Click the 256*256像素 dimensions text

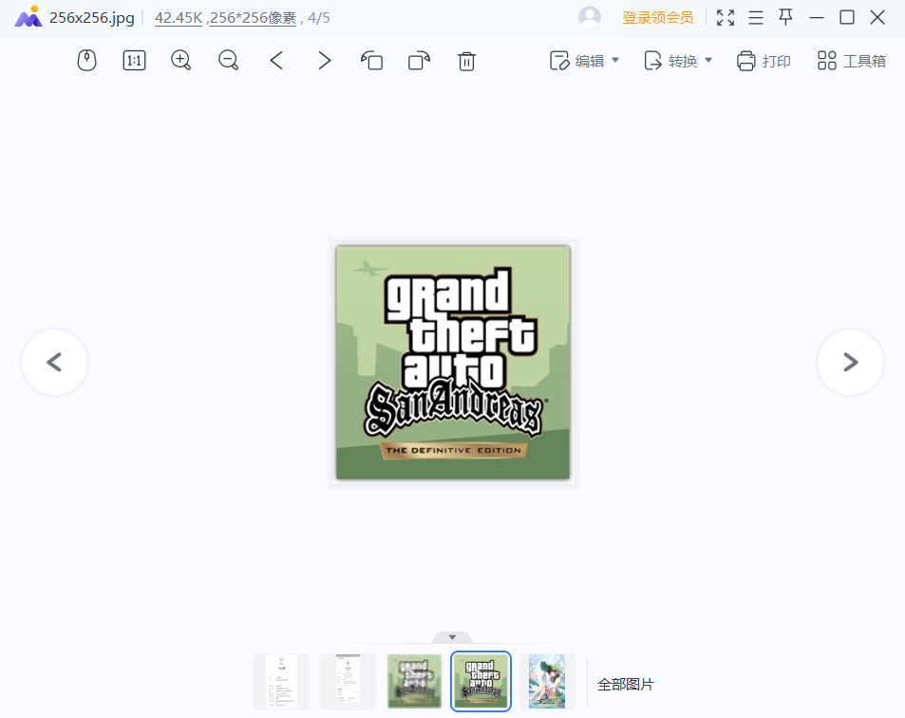coord(253,18)
